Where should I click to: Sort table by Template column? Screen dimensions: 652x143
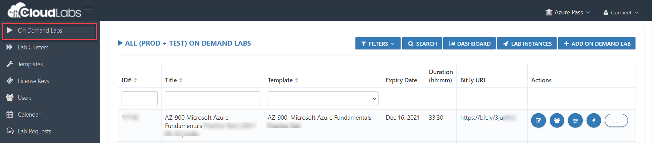pyautogui.click(x=283, y=80)
